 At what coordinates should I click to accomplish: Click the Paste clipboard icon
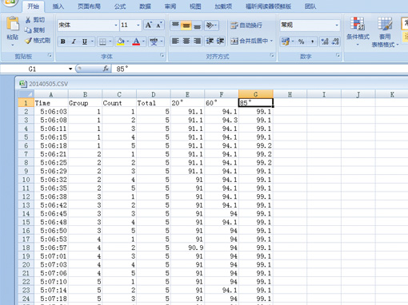[x=13, y=25]
